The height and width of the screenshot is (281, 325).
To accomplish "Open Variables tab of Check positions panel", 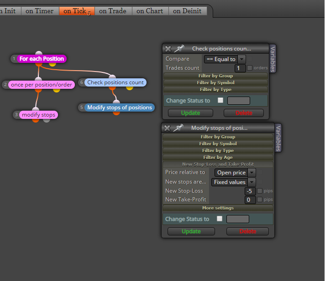I will (273, 59).
